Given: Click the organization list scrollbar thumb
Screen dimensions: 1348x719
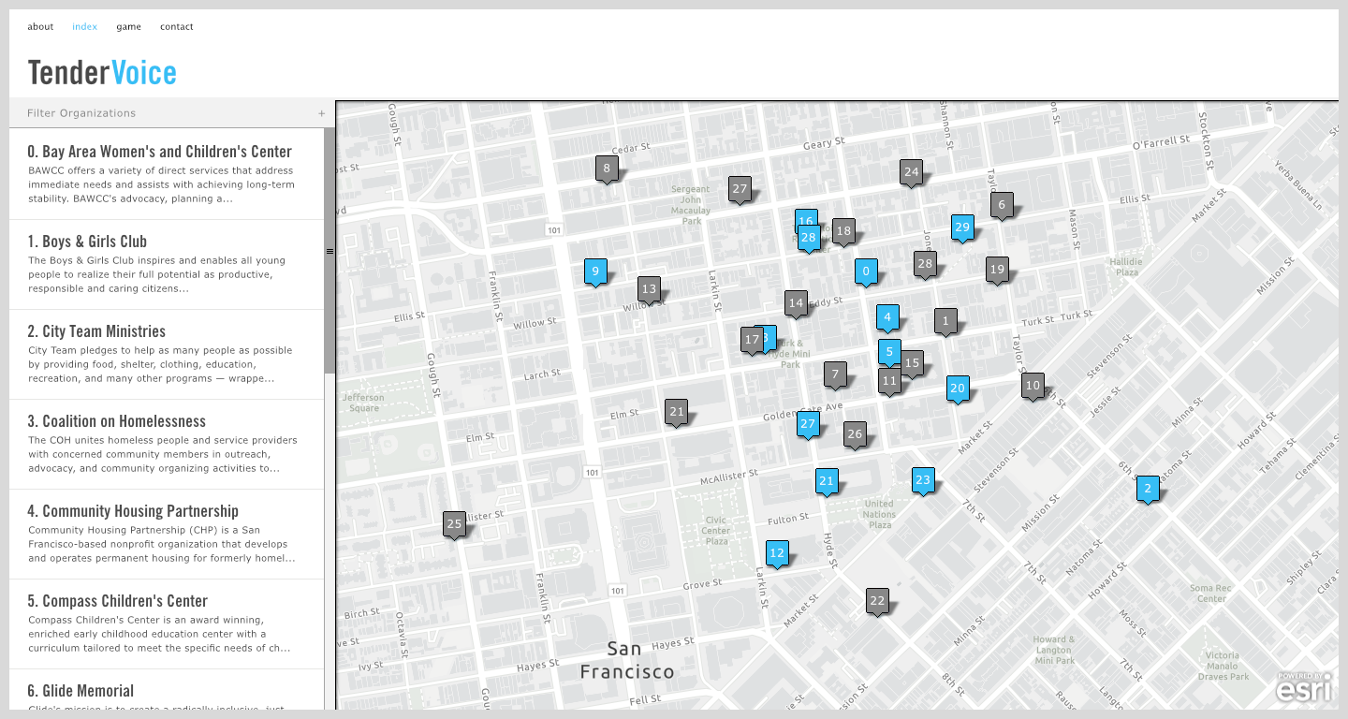Looking at the screenshot, I should pyautogui.click(x=330, y=251).
